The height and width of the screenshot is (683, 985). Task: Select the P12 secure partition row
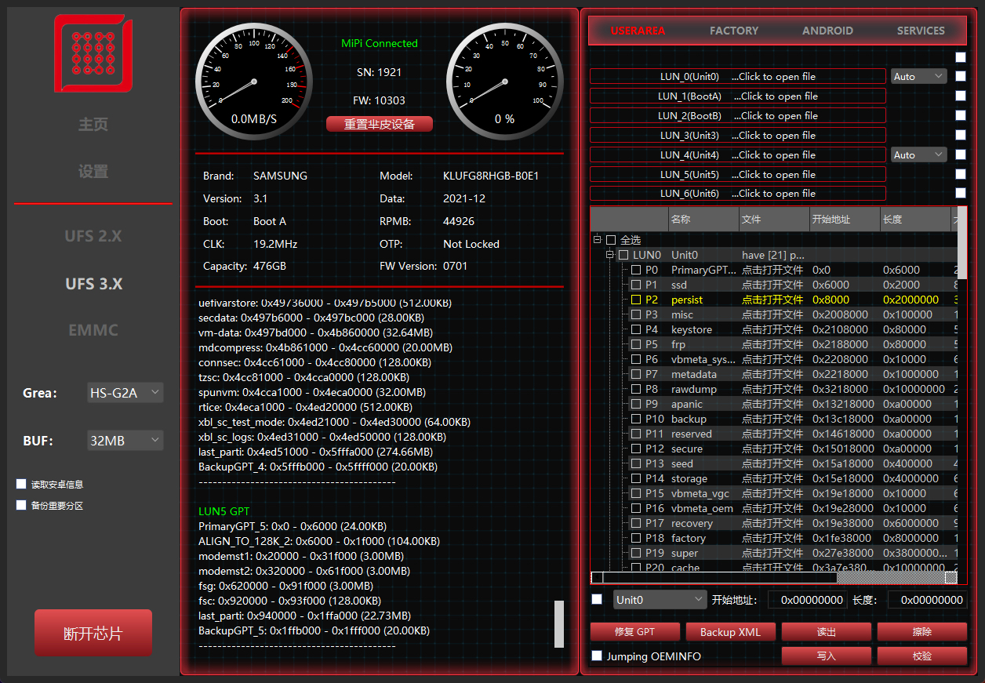pos(774,449)
